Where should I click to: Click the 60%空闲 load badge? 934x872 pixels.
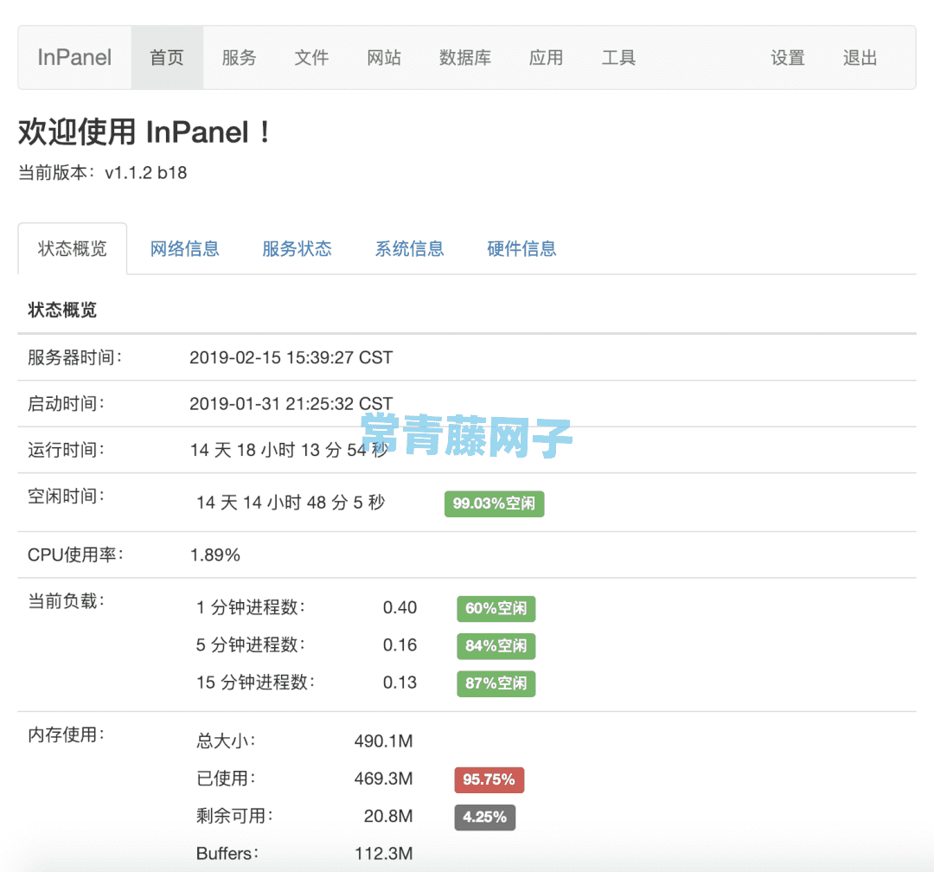pyautogui.click(x=496, y=608)
